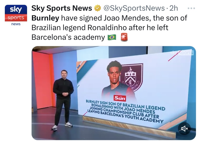Click the word news under the sky logo
This screenshot has width=201, height=143.
(x=16, y=24)
